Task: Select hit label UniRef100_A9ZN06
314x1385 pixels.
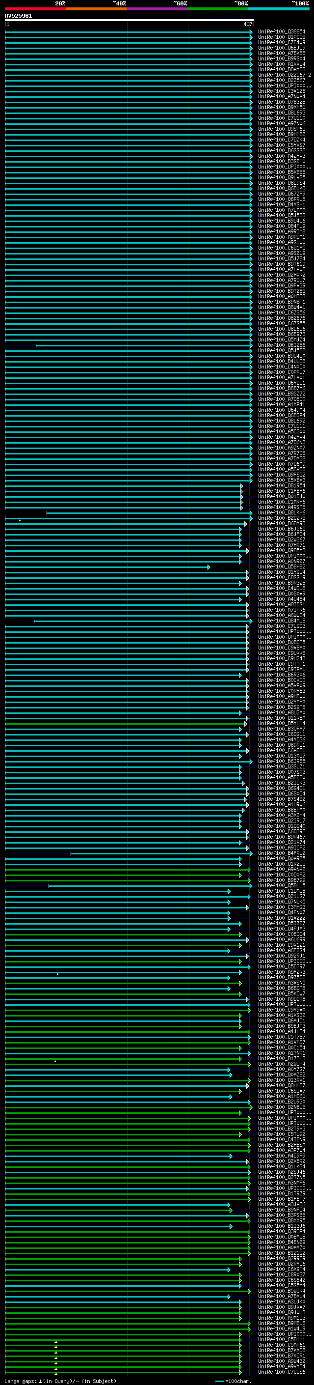Action: [x=281, y=124]
